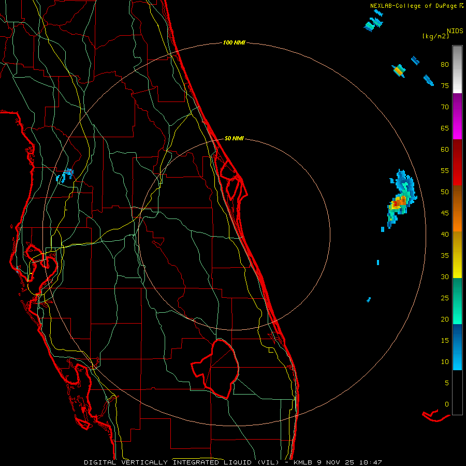This screenshot has height=466, width=466.
Task: Click the NIDS label above the scale
Action: (x=455, y=31)
